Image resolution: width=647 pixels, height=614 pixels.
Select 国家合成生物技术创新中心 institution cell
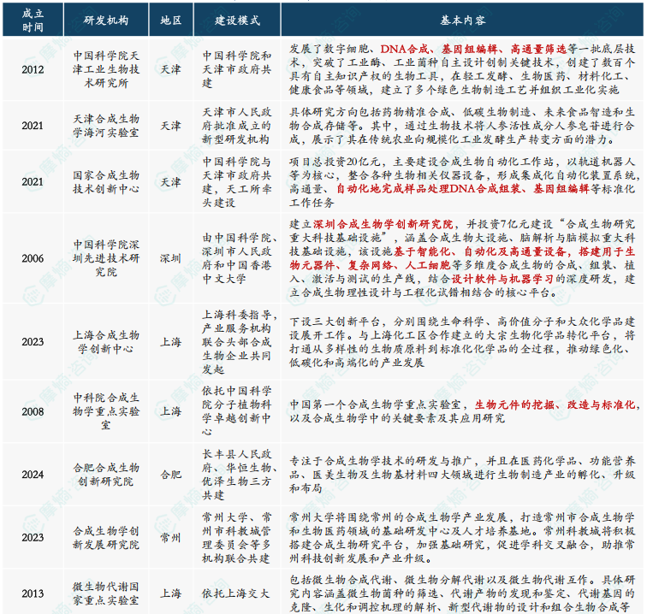pos(106,182)
